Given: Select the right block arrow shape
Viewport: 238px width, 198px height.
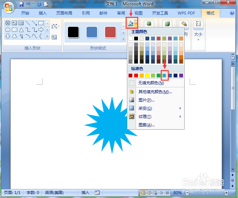Looking at the screenshot, I should [x=41, y=30].
